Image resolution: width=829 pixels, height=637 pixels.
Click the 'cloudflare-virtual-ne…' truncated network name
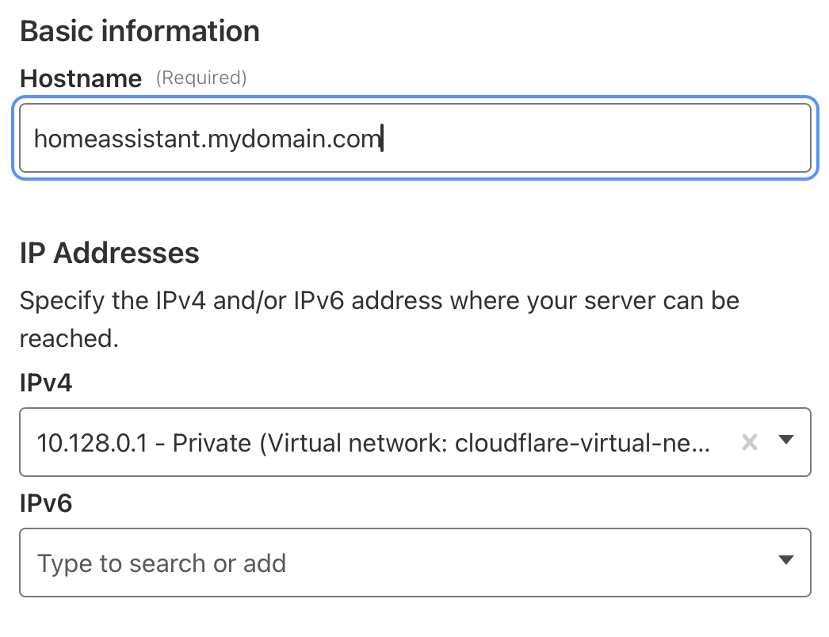pos(582,443)
